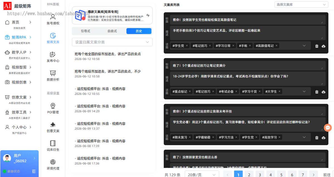Remove the #考试必备 tag

tap(237, 91)
